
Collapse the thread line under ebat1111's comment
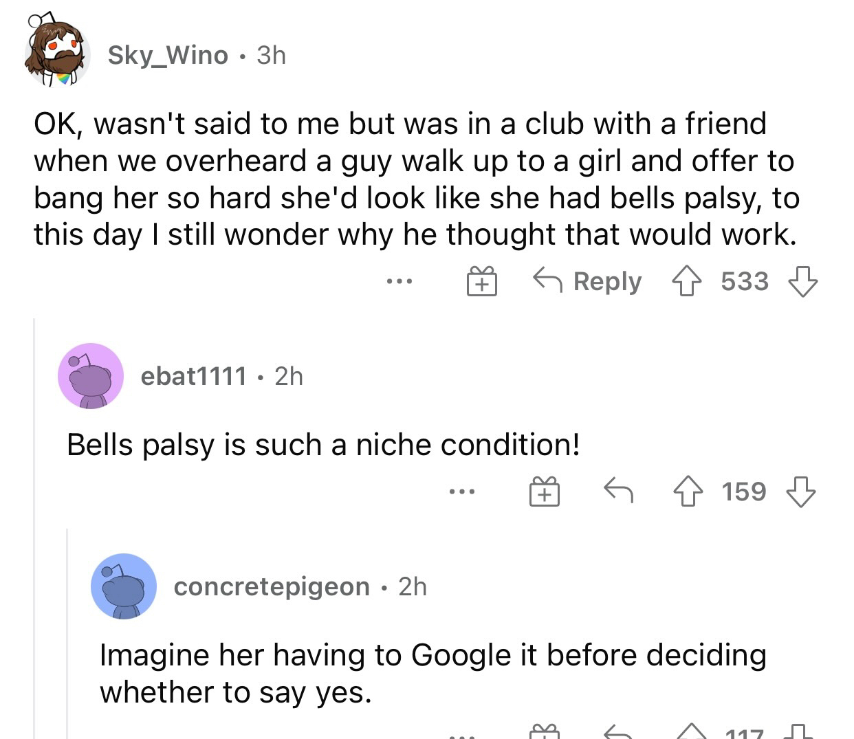click(67, 632)
